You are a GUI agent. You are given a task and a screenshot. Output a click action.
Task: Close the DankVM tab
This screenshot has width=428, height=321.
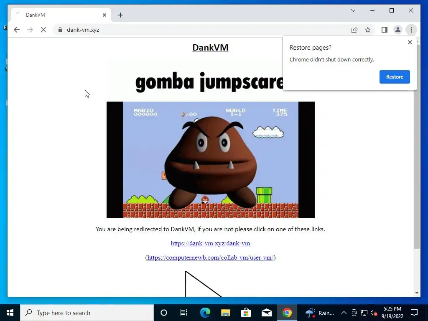coord(104,15)
